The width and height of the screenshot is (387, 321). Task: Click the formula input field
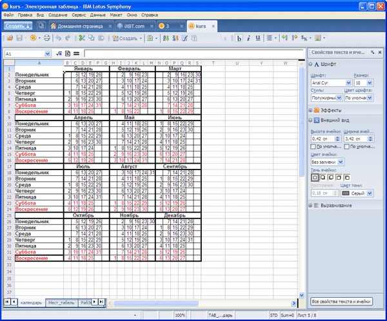193,53
